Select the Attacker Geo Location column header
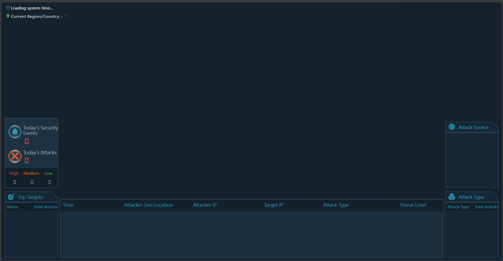Viewport: 503px width, 261px height. 148,205
